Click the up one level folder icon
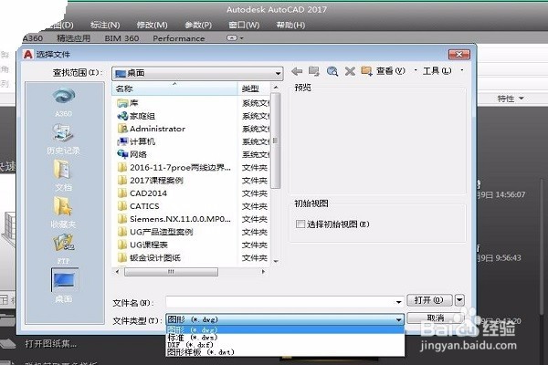548x365 pixels. point(314,71)
